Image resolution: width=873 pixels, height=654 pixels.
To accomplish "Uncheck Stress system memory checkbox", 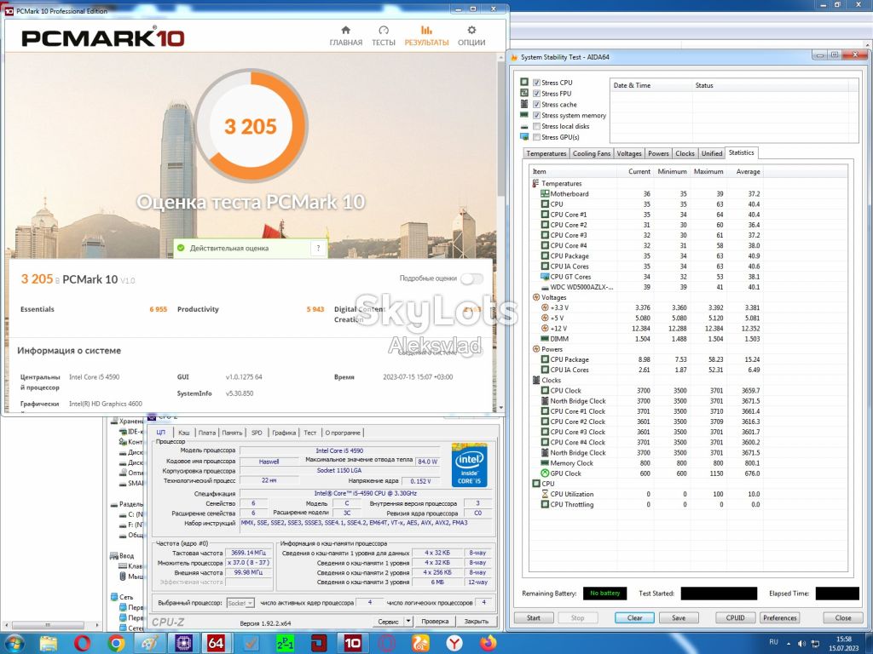I will (x=537, y=115).
